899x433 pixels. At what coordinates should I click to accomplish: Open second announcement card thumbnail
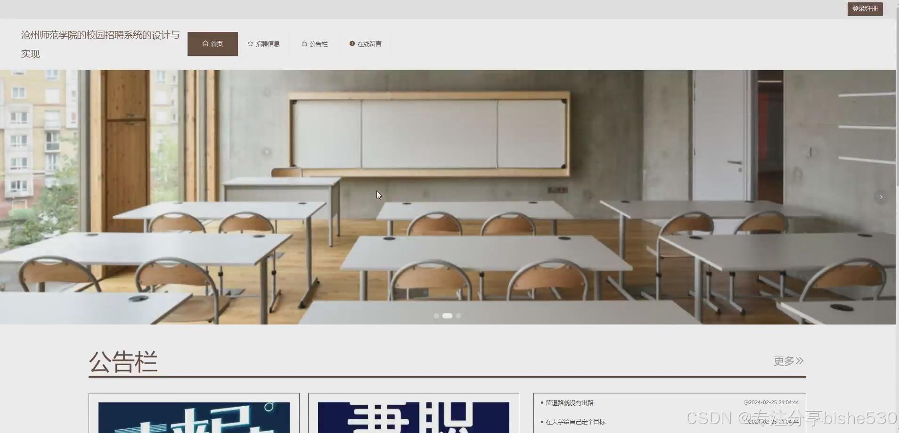coord(414,417)
